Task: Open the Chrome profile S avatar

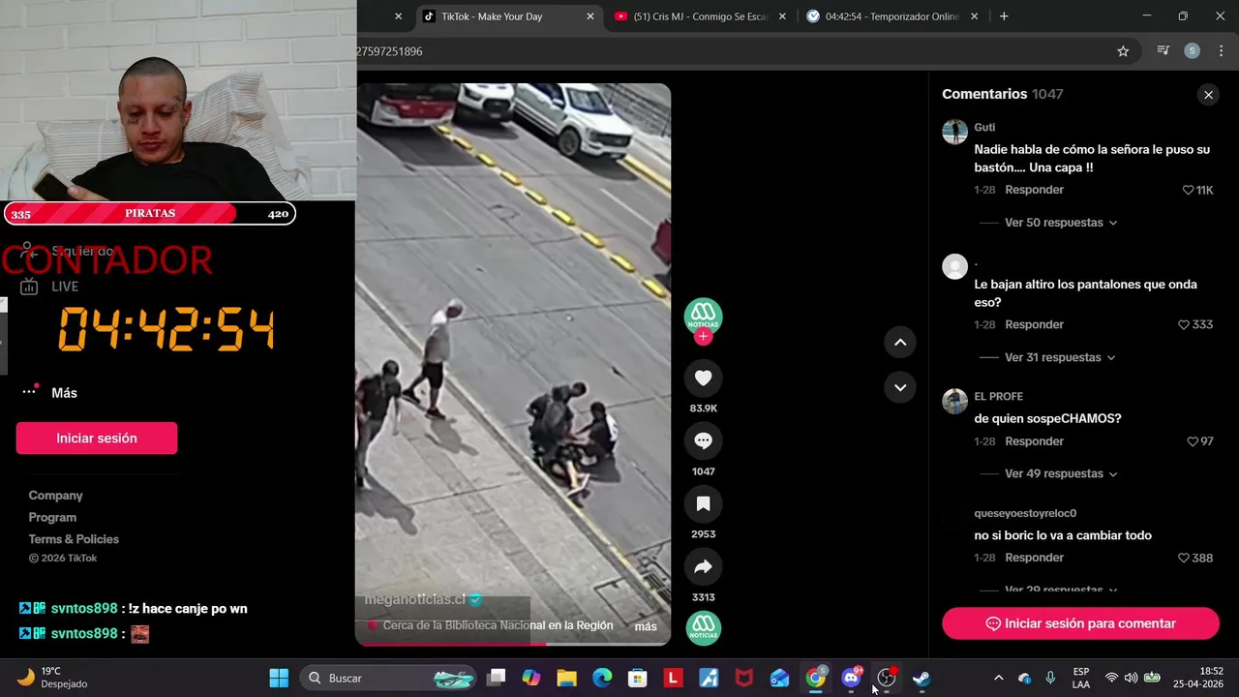Action: (x=1193, y=51)
